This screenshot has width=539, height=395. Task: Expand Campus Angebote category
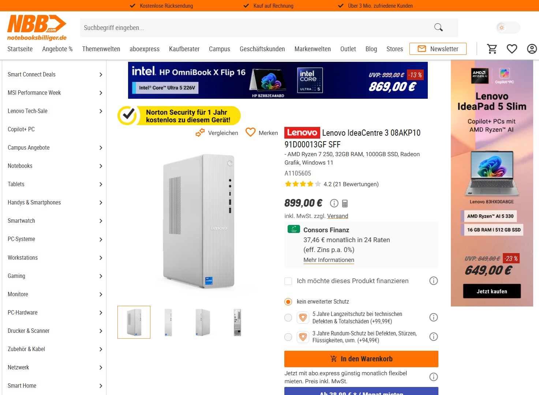click(101, 148)
